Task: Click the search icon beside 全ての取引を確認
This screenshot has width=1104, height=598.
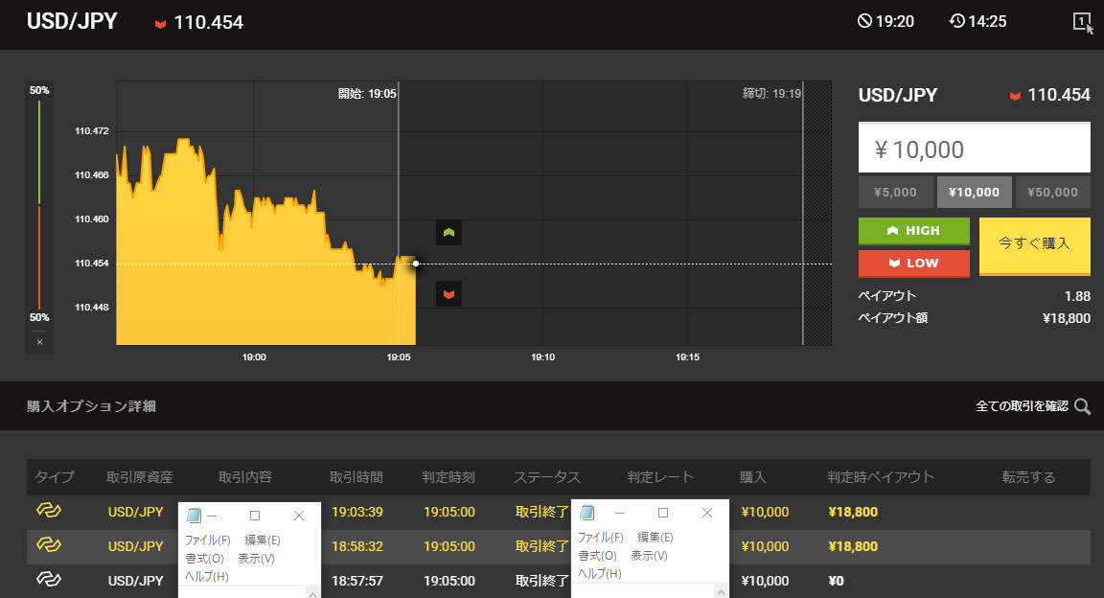Action: point(1082,406)
